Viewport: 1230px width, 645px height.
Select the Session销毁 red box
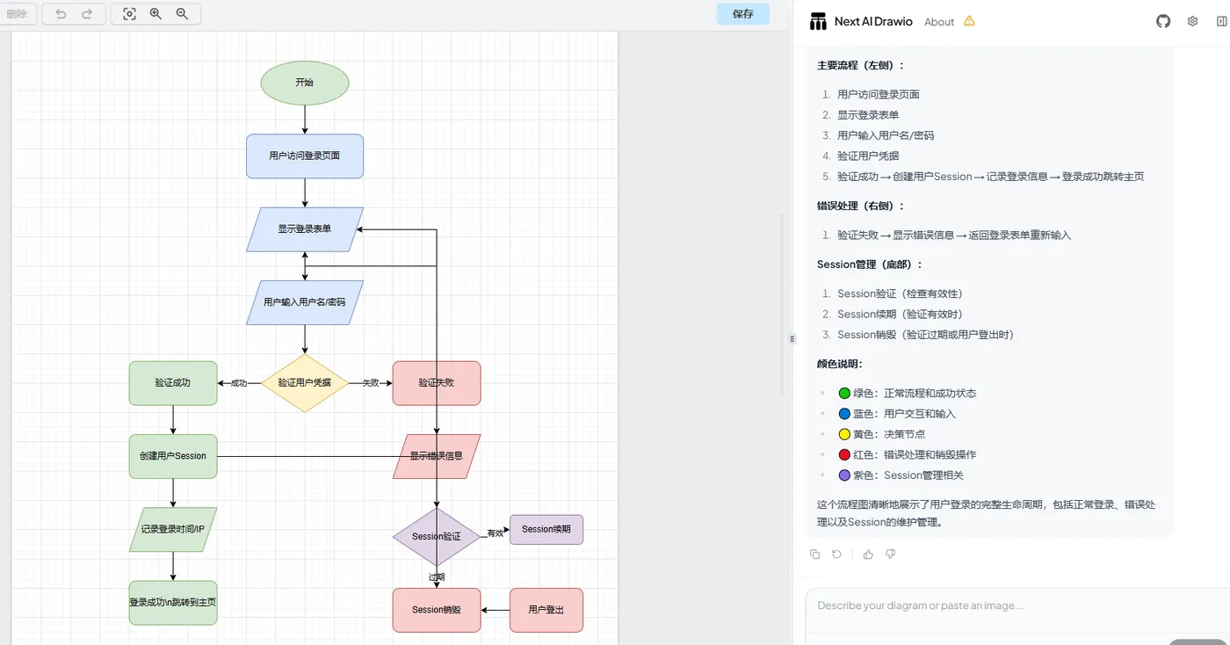[437, 610]
